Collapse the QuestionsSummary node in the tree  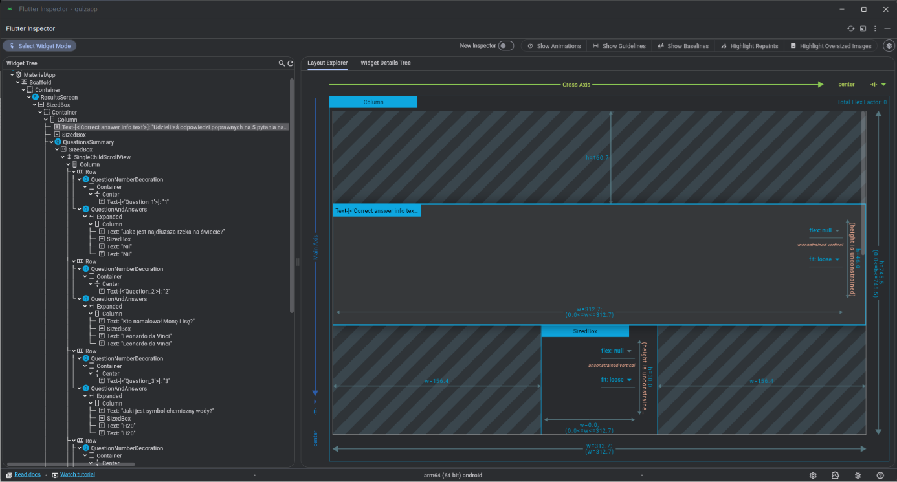[51, 142]
